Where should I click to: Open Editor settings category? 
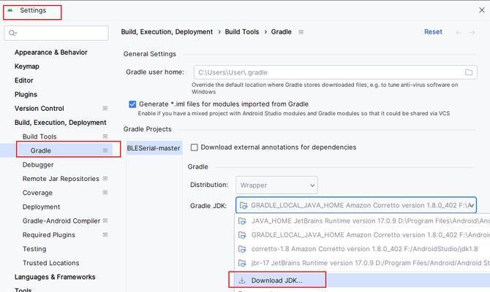coord(23,80)
